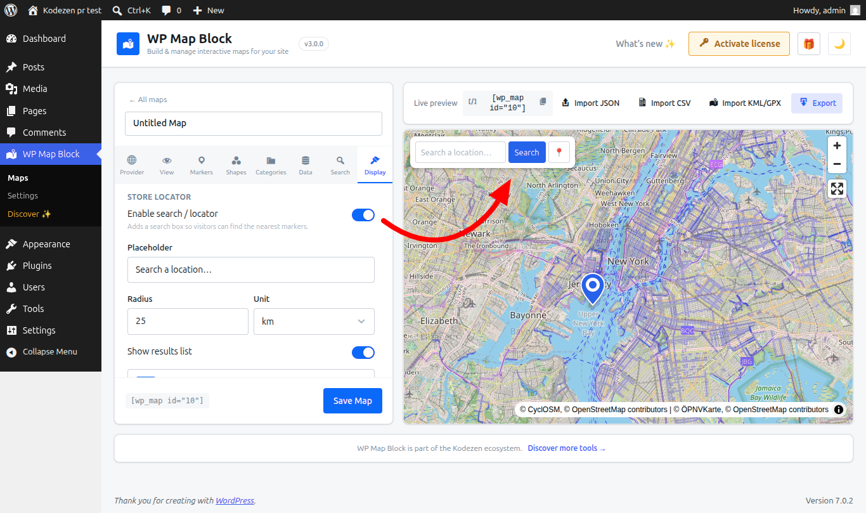Open the Howdy, admin account menu
The height and width of the screenshot is (513, 866).
point(827,10)
